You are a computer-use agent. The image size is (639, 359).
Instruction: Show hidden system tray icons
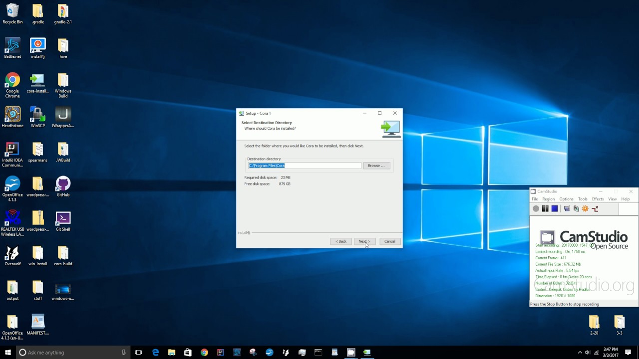(580, 353)
